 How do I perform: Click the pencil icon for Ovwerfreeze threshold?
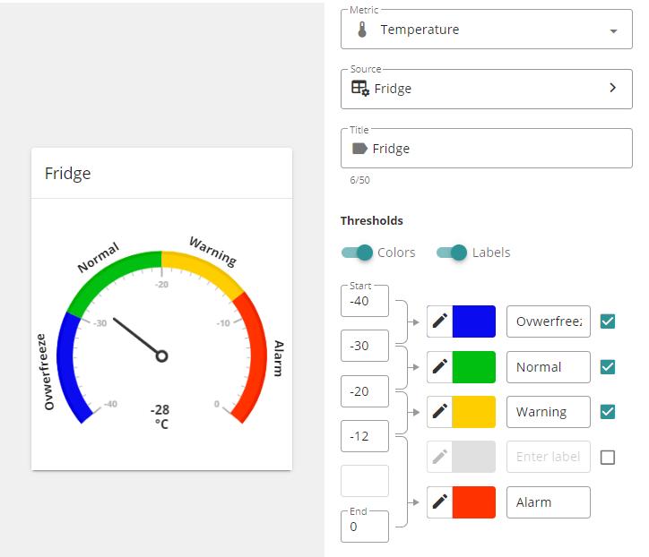pyautogui.click(x=440, y=321)
